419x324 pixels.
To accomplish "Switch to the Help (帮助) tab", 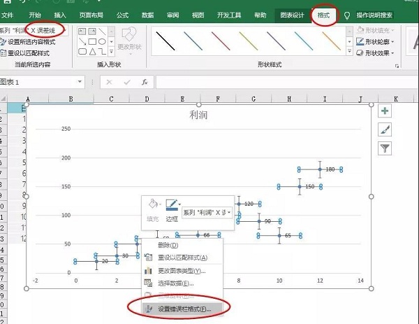I will coord(260,15).
